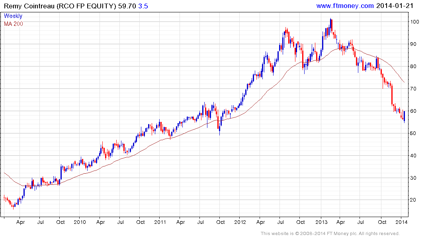Click the latest blue candle near 60

pos(404,117)
